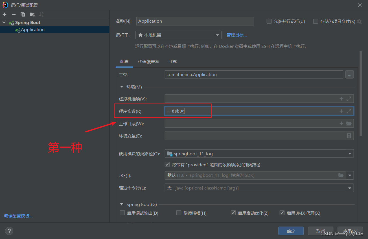
Task: Switch to the 配置 tab
Action: [x=124, y=62]
